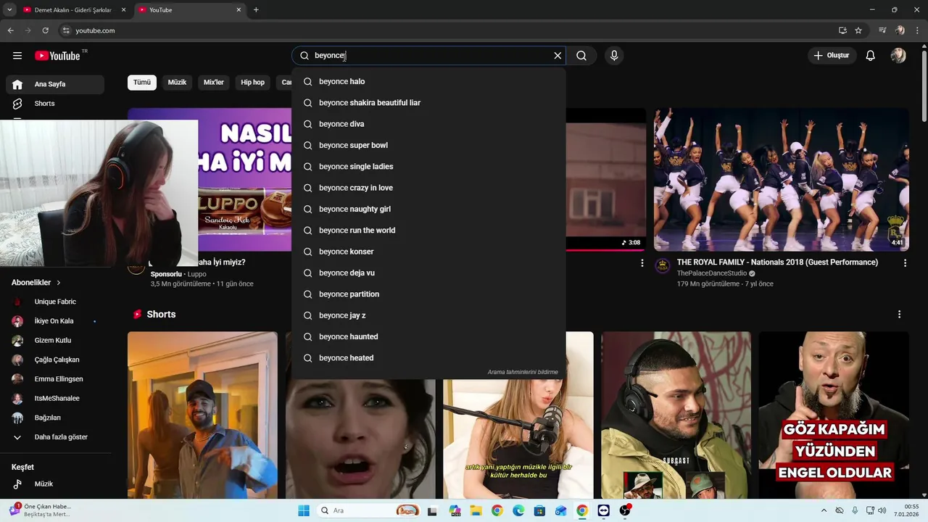Start voice search with the microphone icon

[614, 56]
